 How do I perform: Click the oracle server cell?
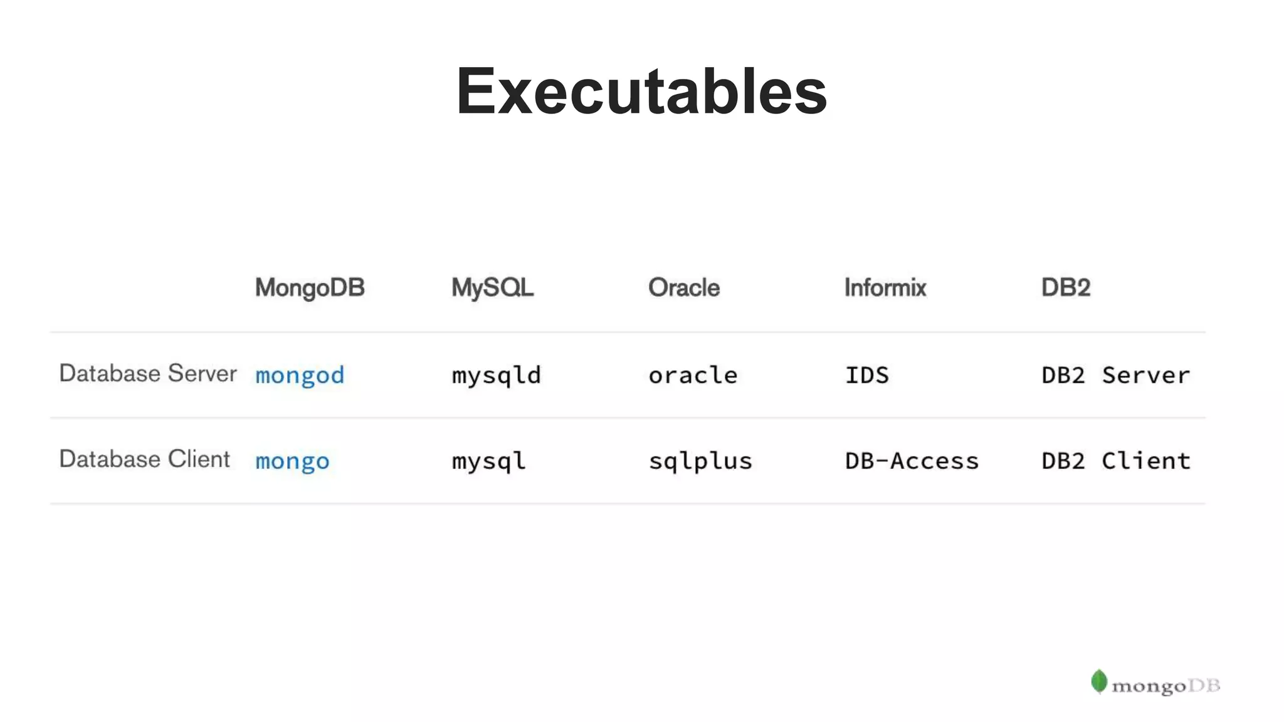(693, 375)
